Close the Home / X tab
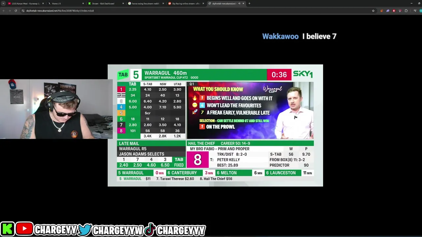422x237 pixels. pyautogui.click(x=83, y=3)
